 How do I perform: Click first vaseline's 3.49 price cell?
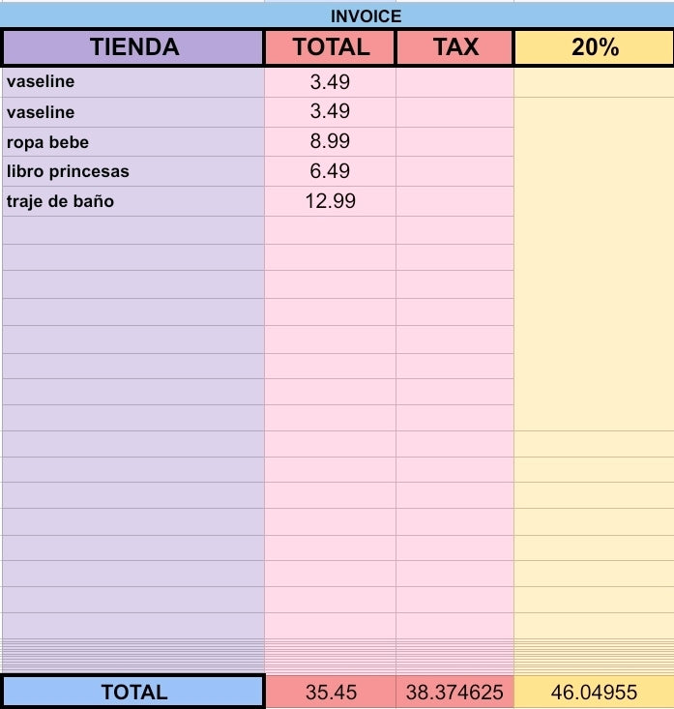330,82
